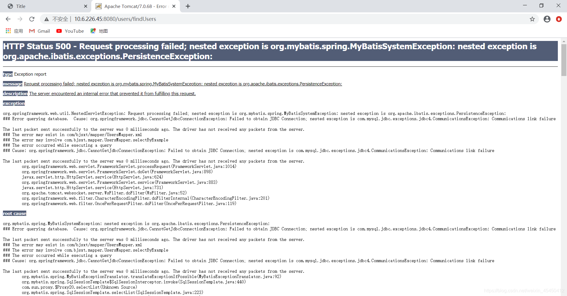
Task: Click the 'description' label
Action: [x=15, y=94]
